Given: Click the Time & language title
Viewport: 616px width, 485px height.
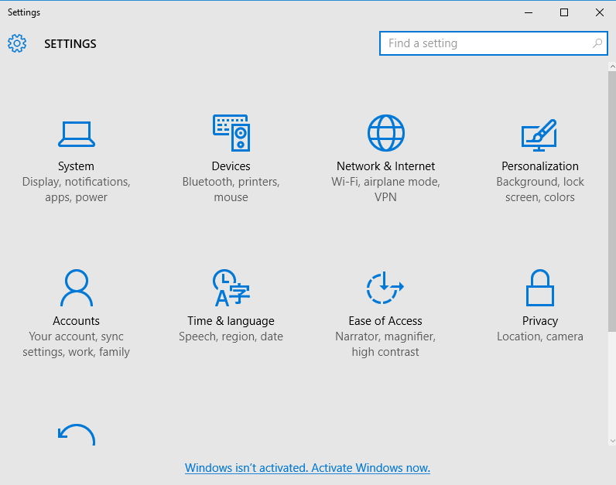Looking at the screenshot, I should [x=231, y=321].
